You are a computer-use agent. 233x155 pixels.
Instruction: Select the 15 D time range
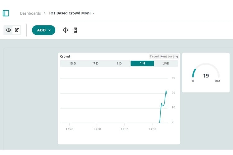(x=72, y=64)
